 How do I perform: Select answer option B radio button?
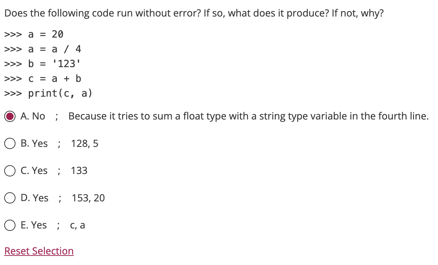coord(10,143)
